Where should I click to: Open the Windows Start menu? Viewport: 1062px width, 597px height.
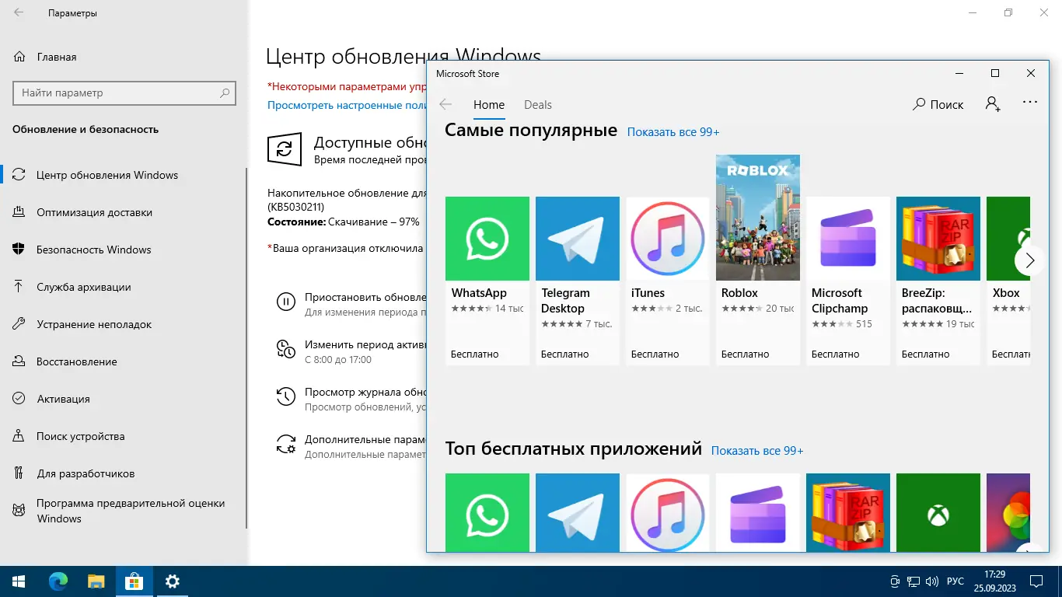pyautogui.click(x=19, y=581)
